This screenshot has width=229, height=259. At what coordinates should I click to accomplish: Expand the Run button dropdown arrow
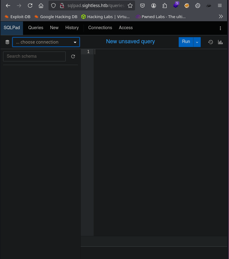tap(197, 42)
